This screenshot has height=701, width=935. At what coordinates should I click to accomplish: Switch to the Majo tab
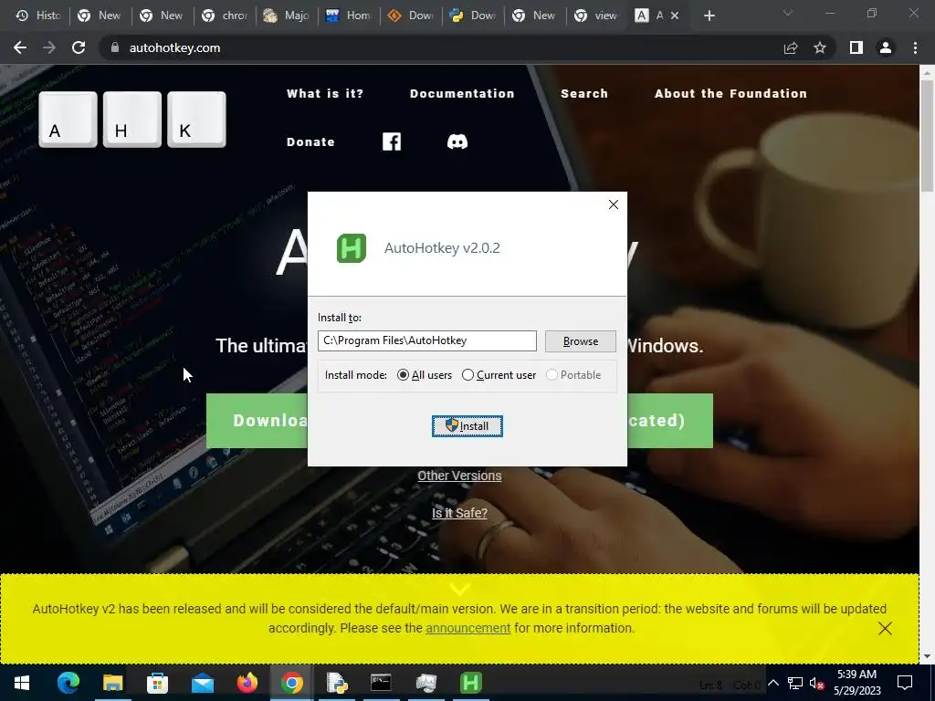287,16
